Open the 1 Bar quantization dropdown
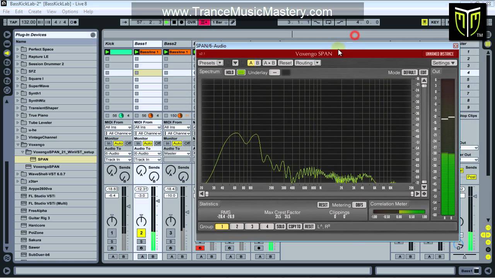 click(220, 22)
